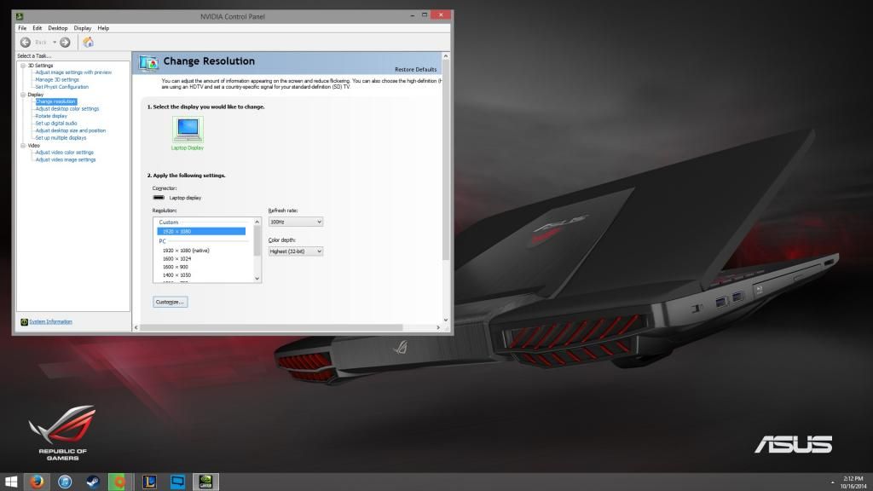The width and height of the screenshot is (873, 491).
Task: Open Adjust video image settings
Action: click(66, 159)
